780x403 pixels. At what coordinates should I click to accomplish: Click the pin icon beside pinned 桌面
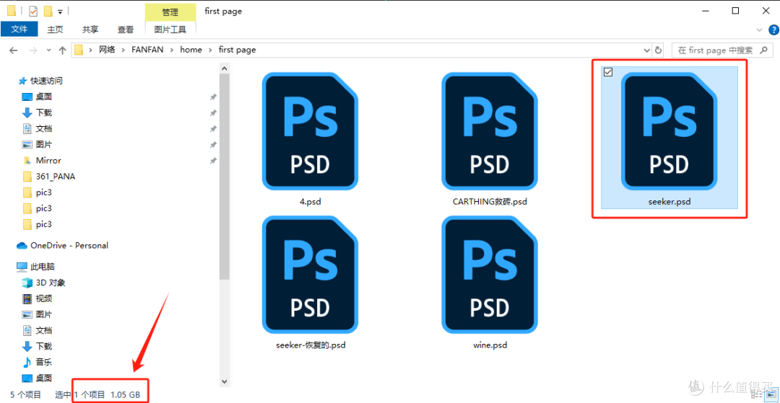[213, 97]
